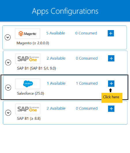Click "0 Consumed" in SAP B1 S/L 9.0 row
Image resolution: width=130 pixels, height=153 pixels.
click(87, 58)
